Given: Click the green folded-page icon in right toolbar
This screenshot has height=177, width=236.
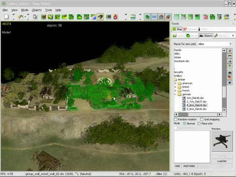Looking at the screenshot, I should [212, 17].
